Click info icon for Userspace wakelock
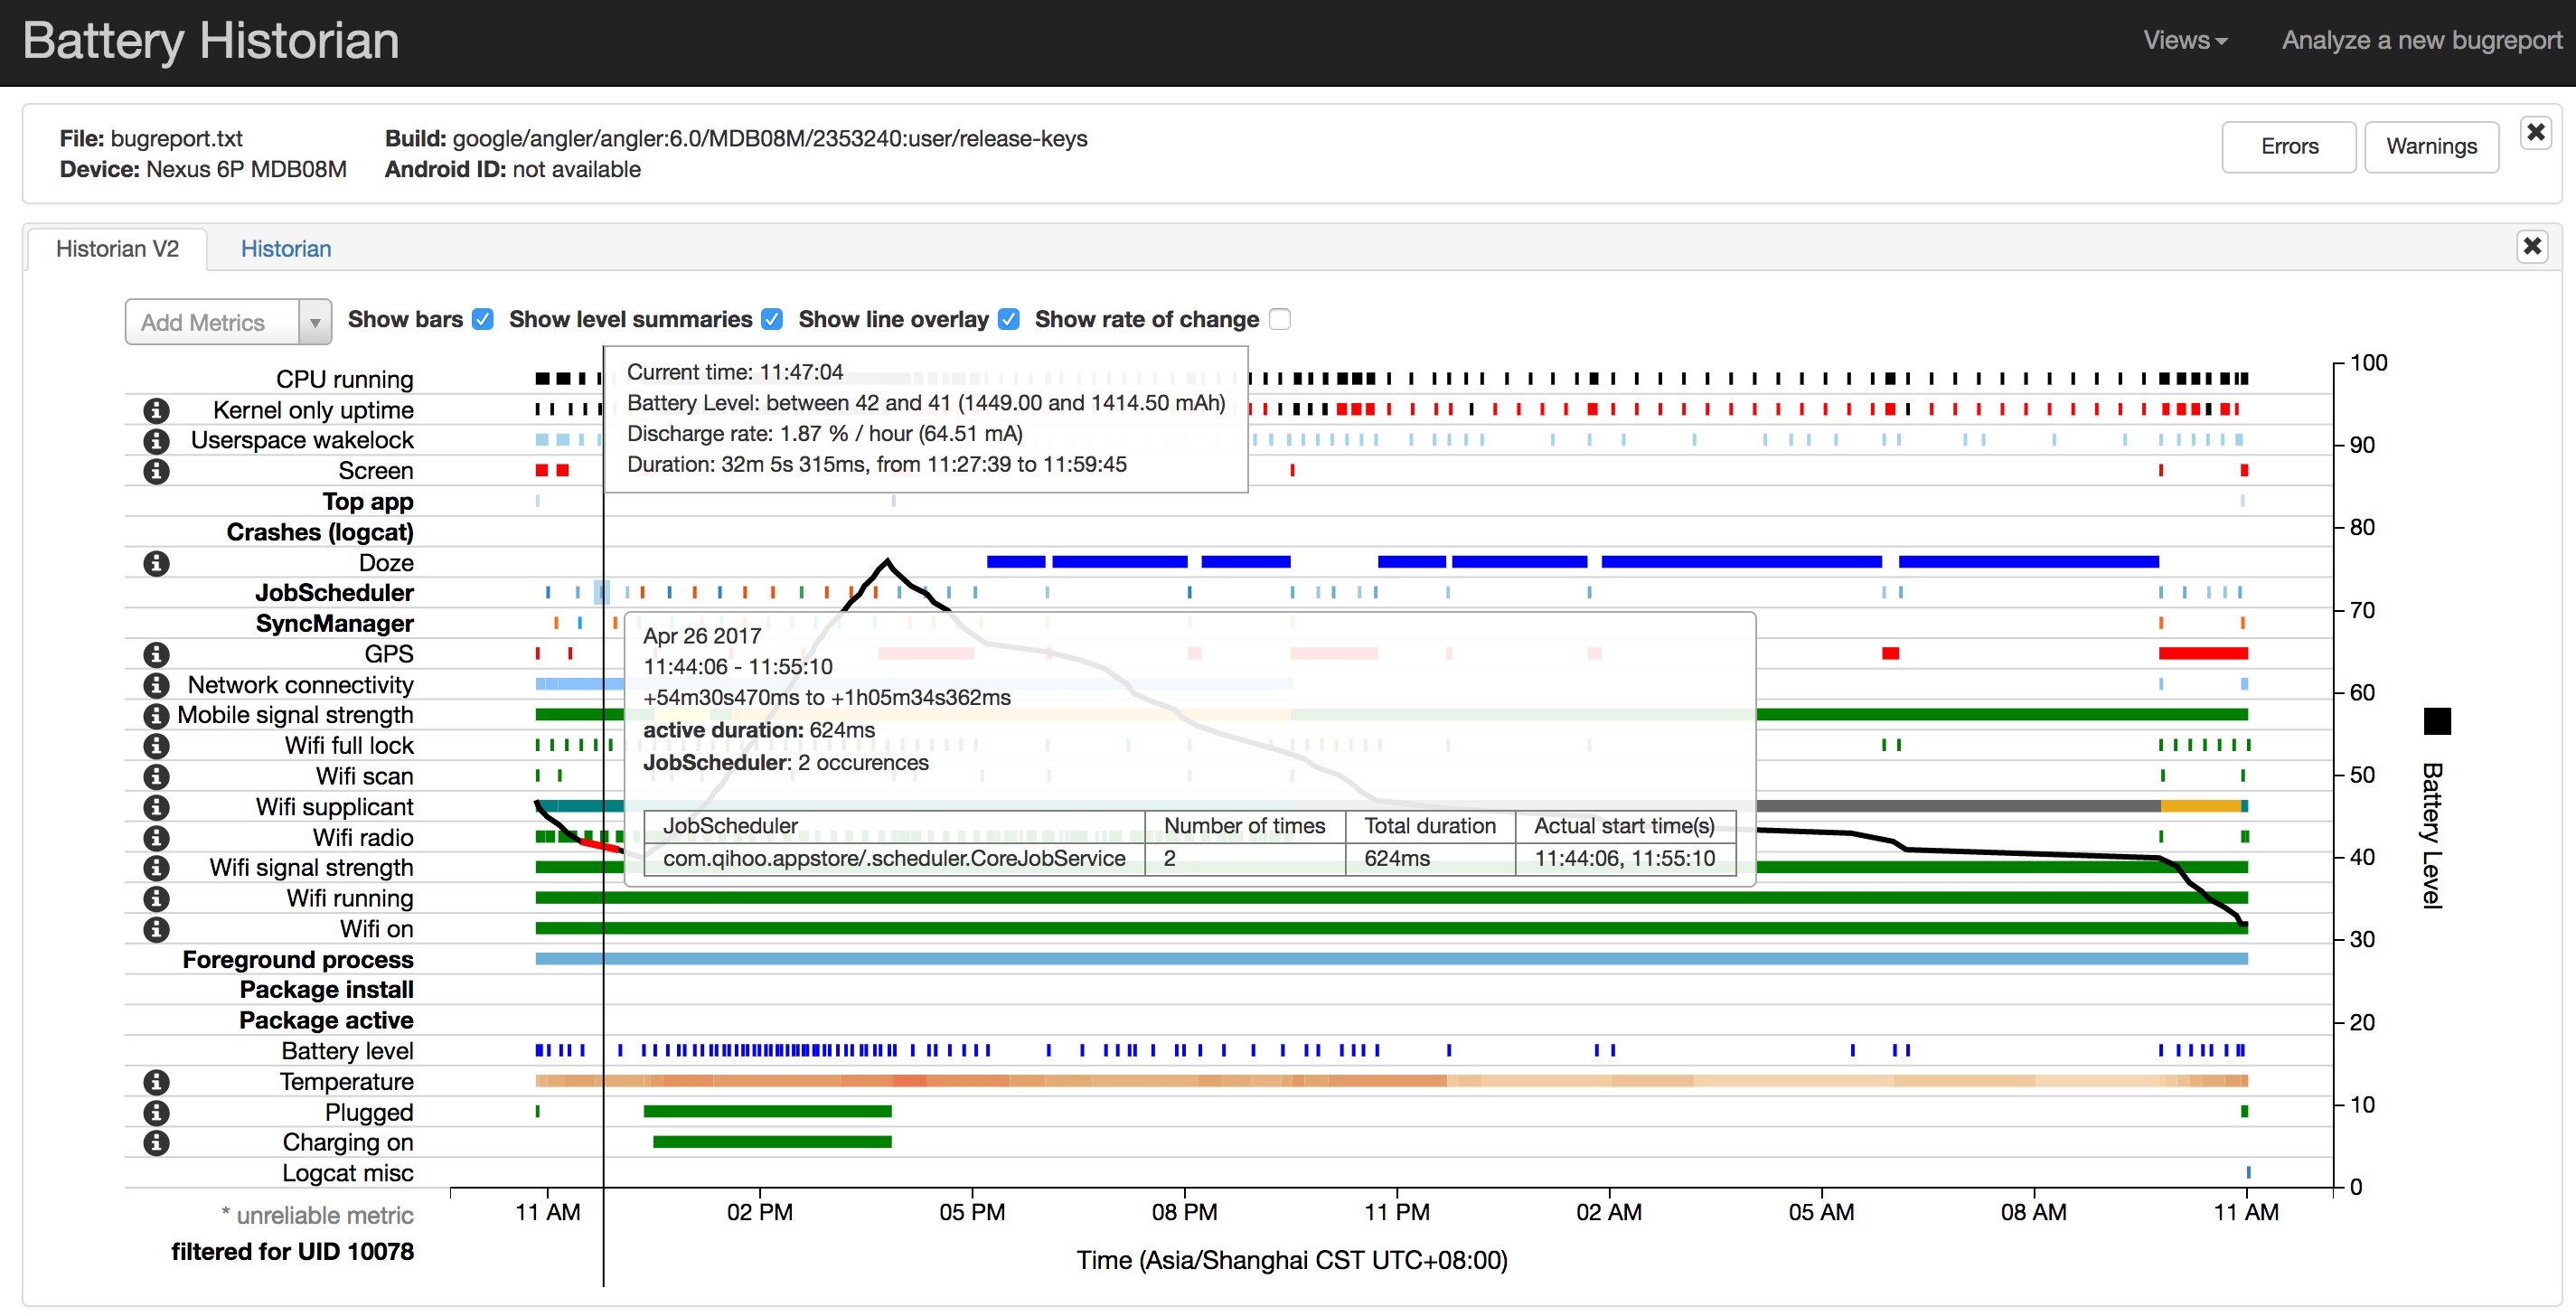The height and width of the screenshot is (1316, 2576). [156, 440]
